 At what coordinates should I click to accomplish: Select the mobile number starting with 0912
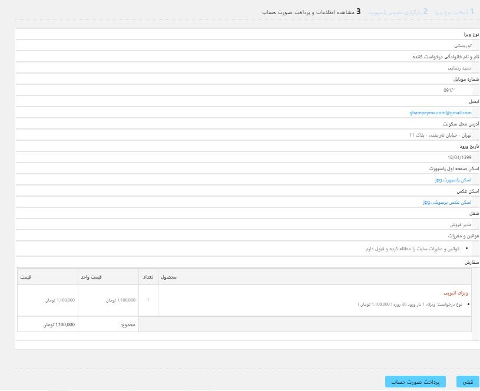(448, 90)
